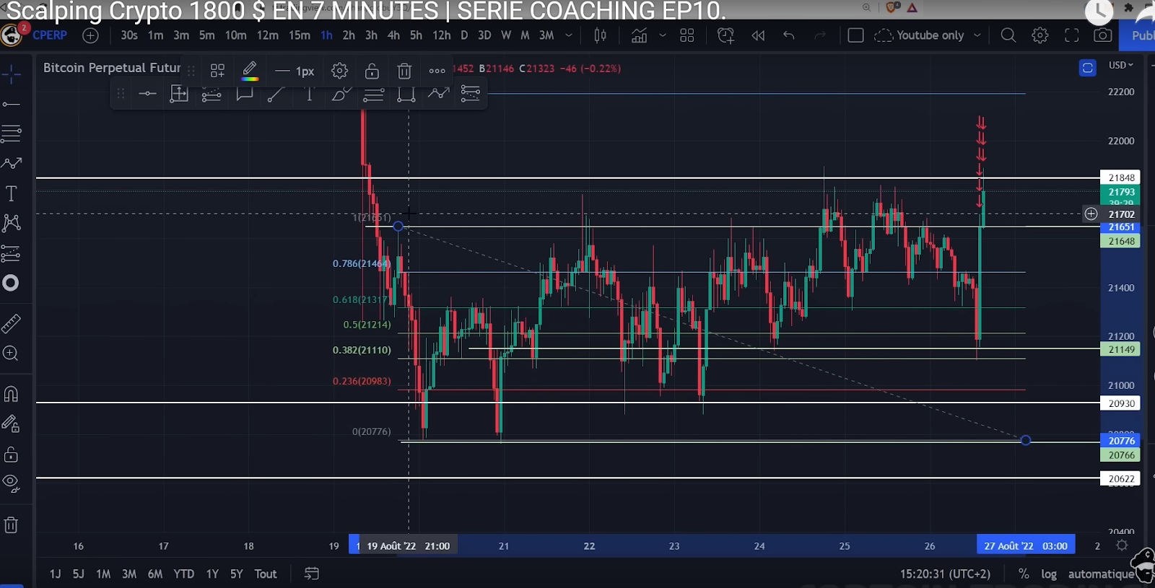This screenshot has height=588, width=1155.
Task: Open the Fibonacci tools group in sidebar
Action: coord(11,133)
